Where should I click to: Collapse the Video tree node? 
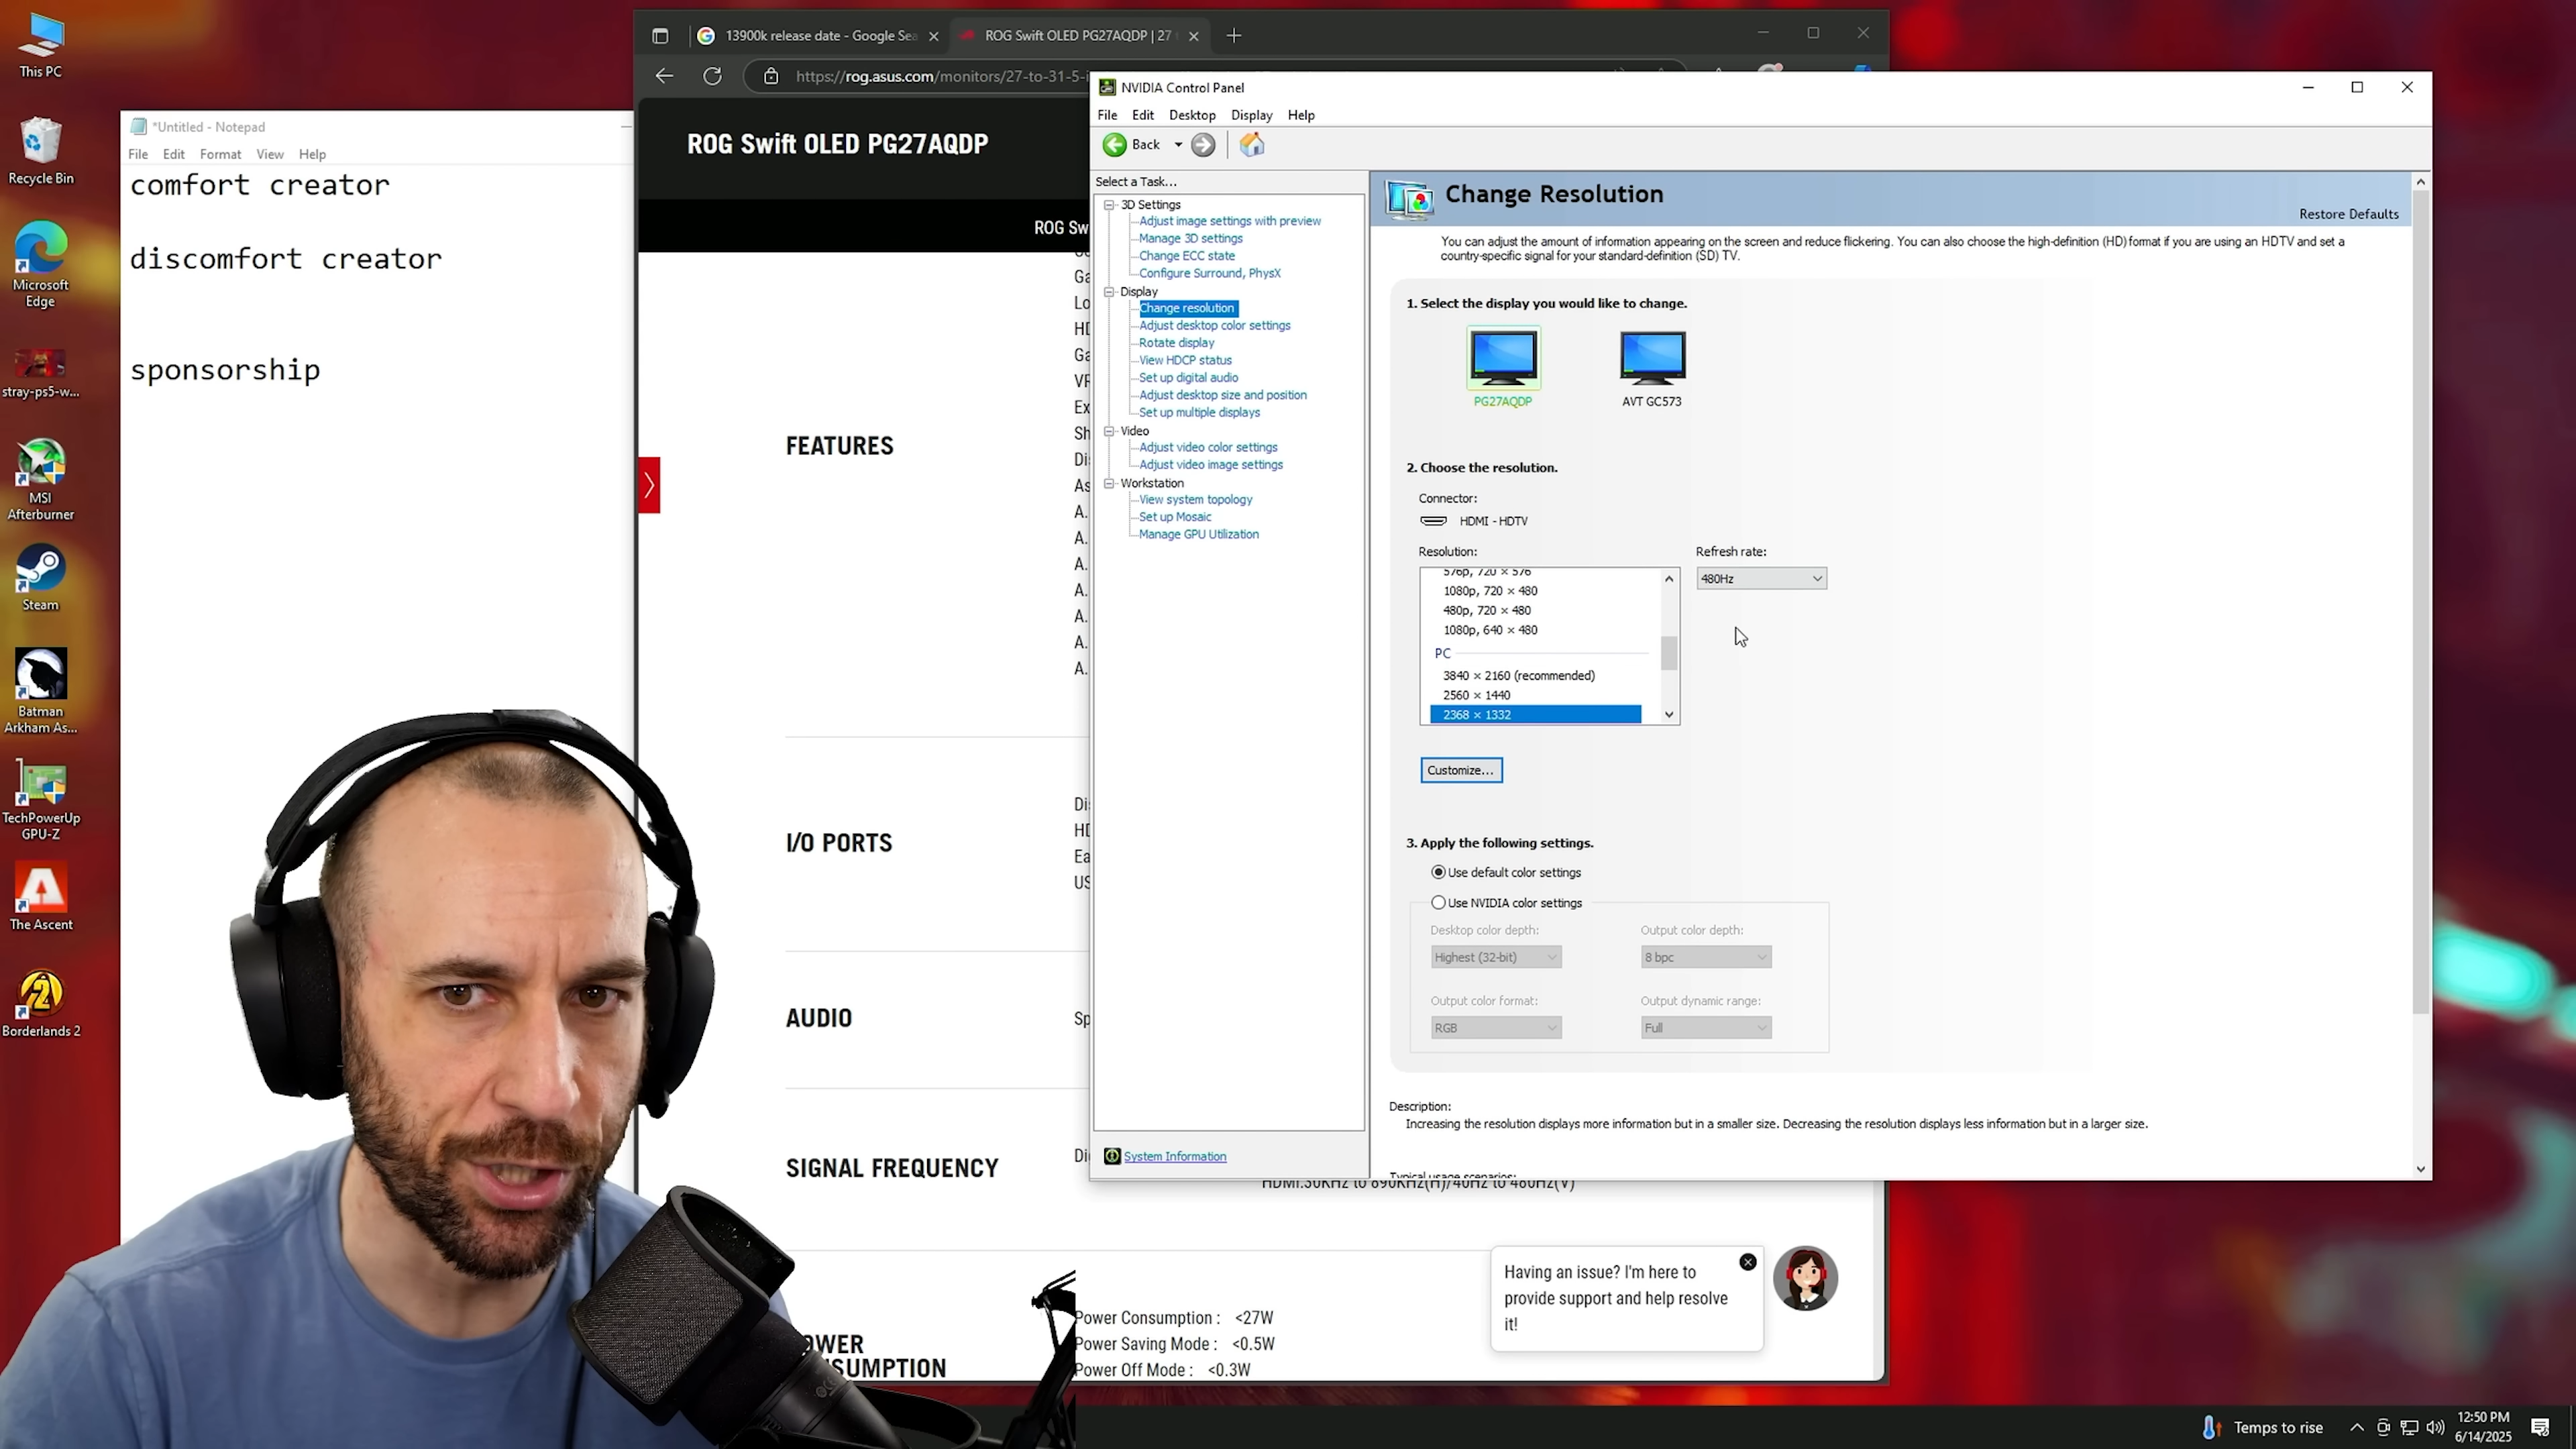pyautogui.click(x=1109, y=431)
